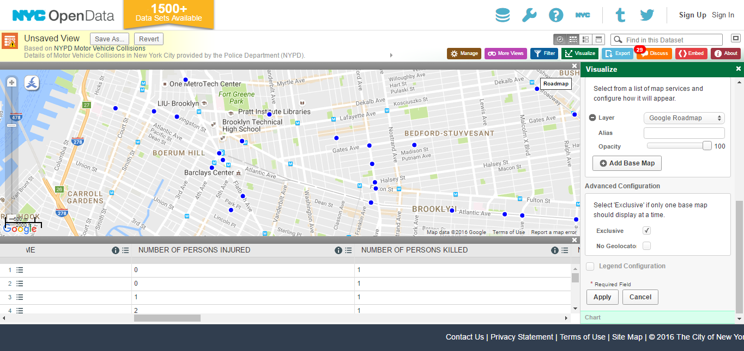Viewport: 744px width, 351px height.
Task: Click the map zoom in plus button
Action: tap(11, 82)
